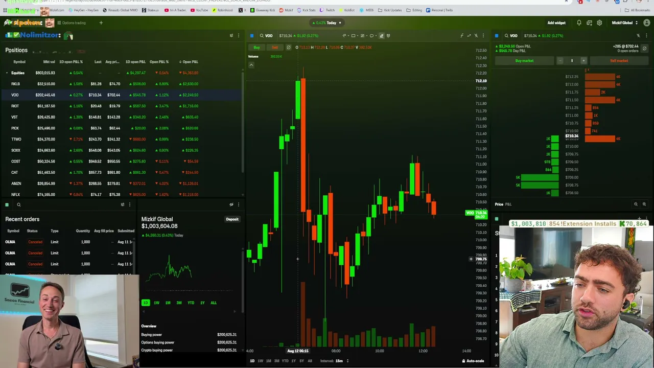Screen dimensions: 654x368
Task: Click the messages icon beside the bell
Action: (589, 23)
